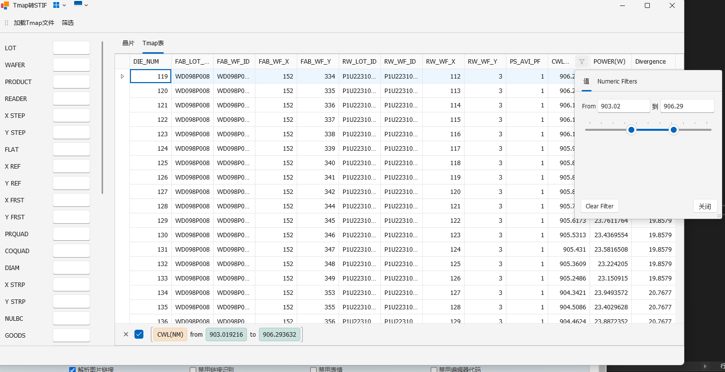
Task: Click the right range slider thumb
Action: tap(674, 130)
